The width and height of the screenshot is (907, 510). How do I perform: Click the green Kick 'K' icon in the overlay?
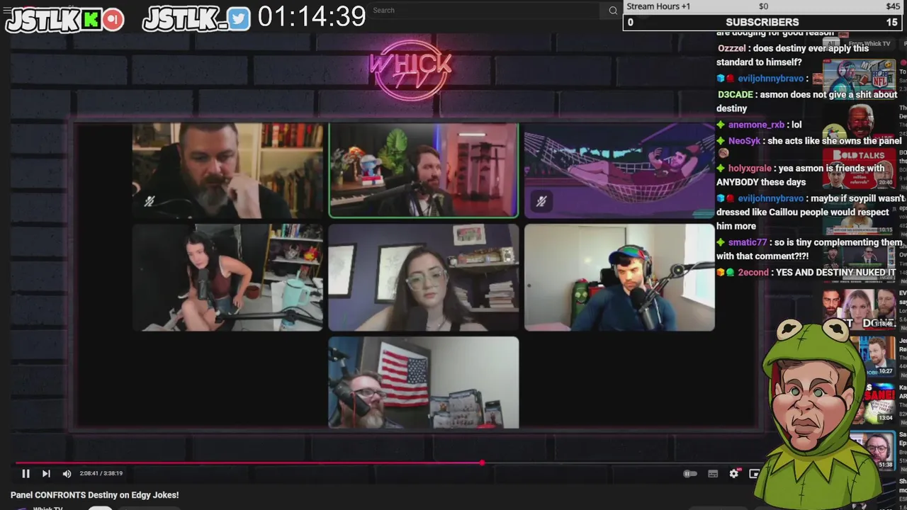click(x=90, y=20)
